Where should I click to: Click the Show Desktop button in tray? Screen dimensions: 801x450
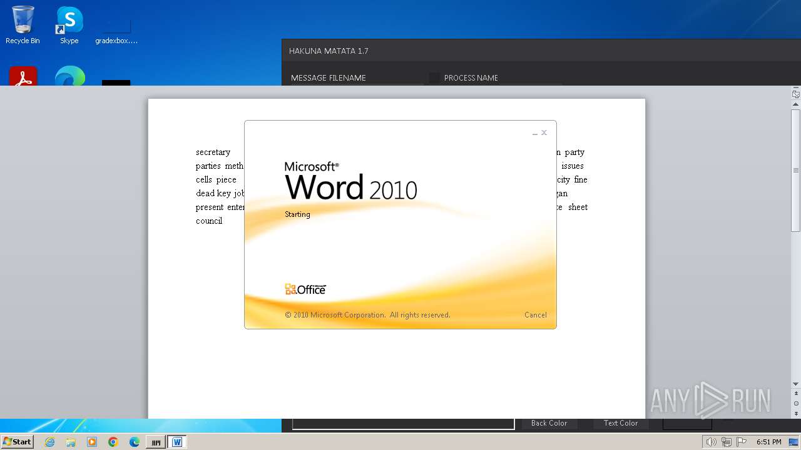point(794,442)
